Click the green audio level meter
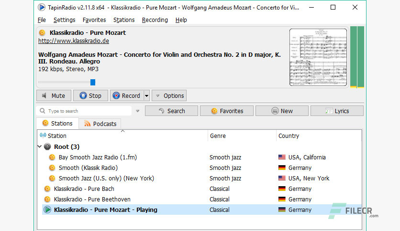 click(357, 57)
